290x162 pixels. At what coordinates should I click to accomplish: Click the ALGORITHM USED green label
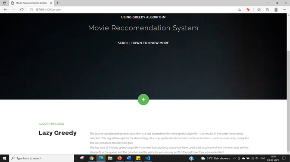tap(51, 124)
